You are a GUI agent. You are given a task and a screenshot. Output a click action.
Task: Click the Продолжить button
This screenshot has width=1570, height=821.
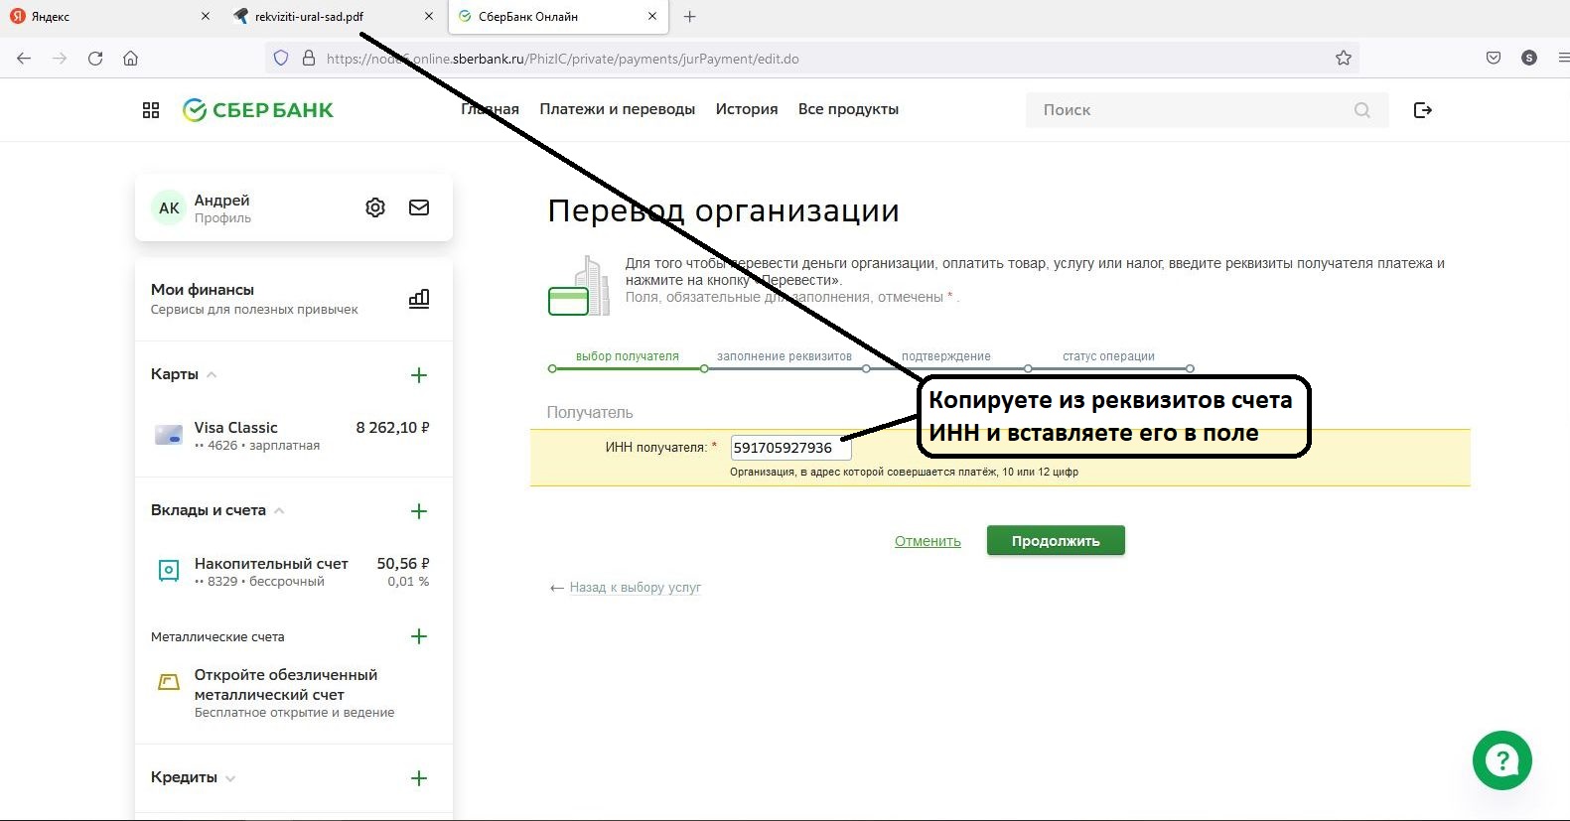click(x=1056, y=541)
